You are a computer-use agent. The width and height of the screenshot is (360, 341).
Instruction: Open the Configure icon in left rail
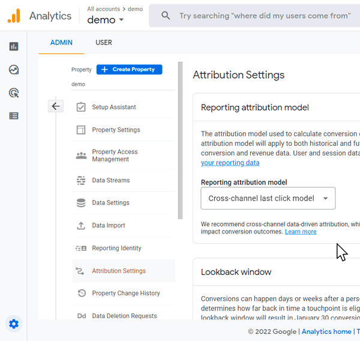click(13, 116)
